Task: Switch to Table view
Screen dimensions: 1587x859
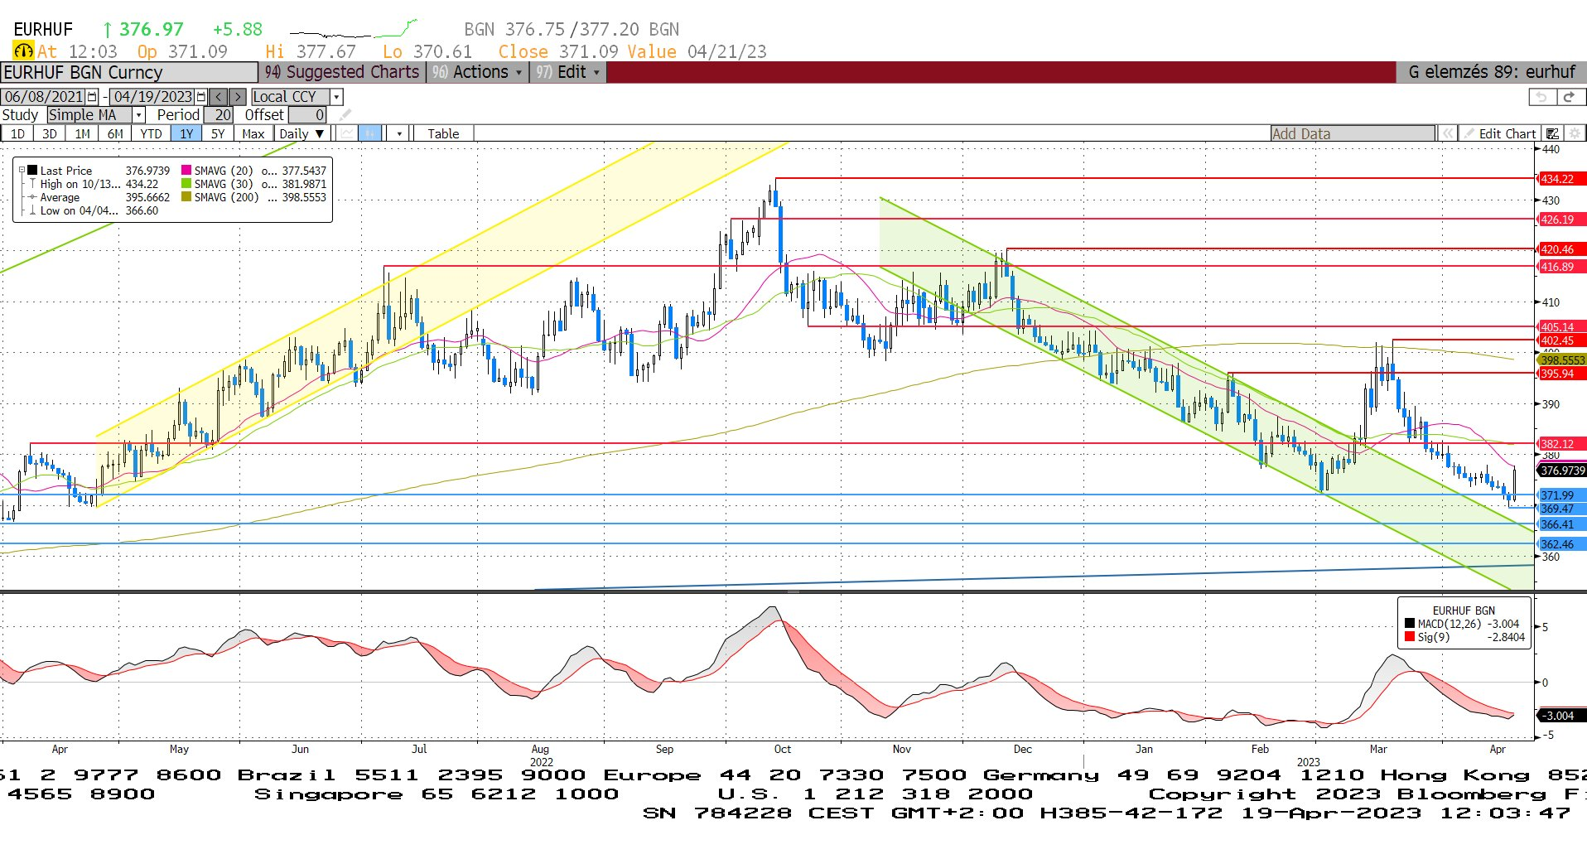Action: [443, 133]
